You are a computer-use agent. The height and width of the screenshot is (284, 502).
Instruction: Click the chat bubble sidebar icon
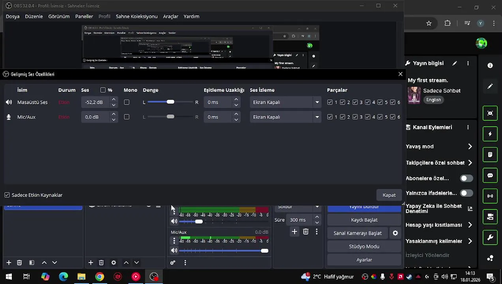pyautogui.click(x=490, y=176)
